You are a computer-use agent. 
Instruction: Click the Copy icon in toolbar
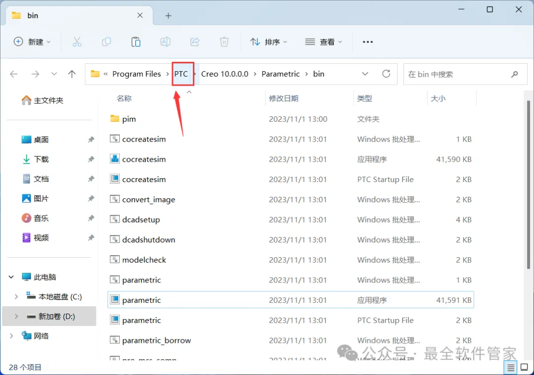click(x=106, y=42)
